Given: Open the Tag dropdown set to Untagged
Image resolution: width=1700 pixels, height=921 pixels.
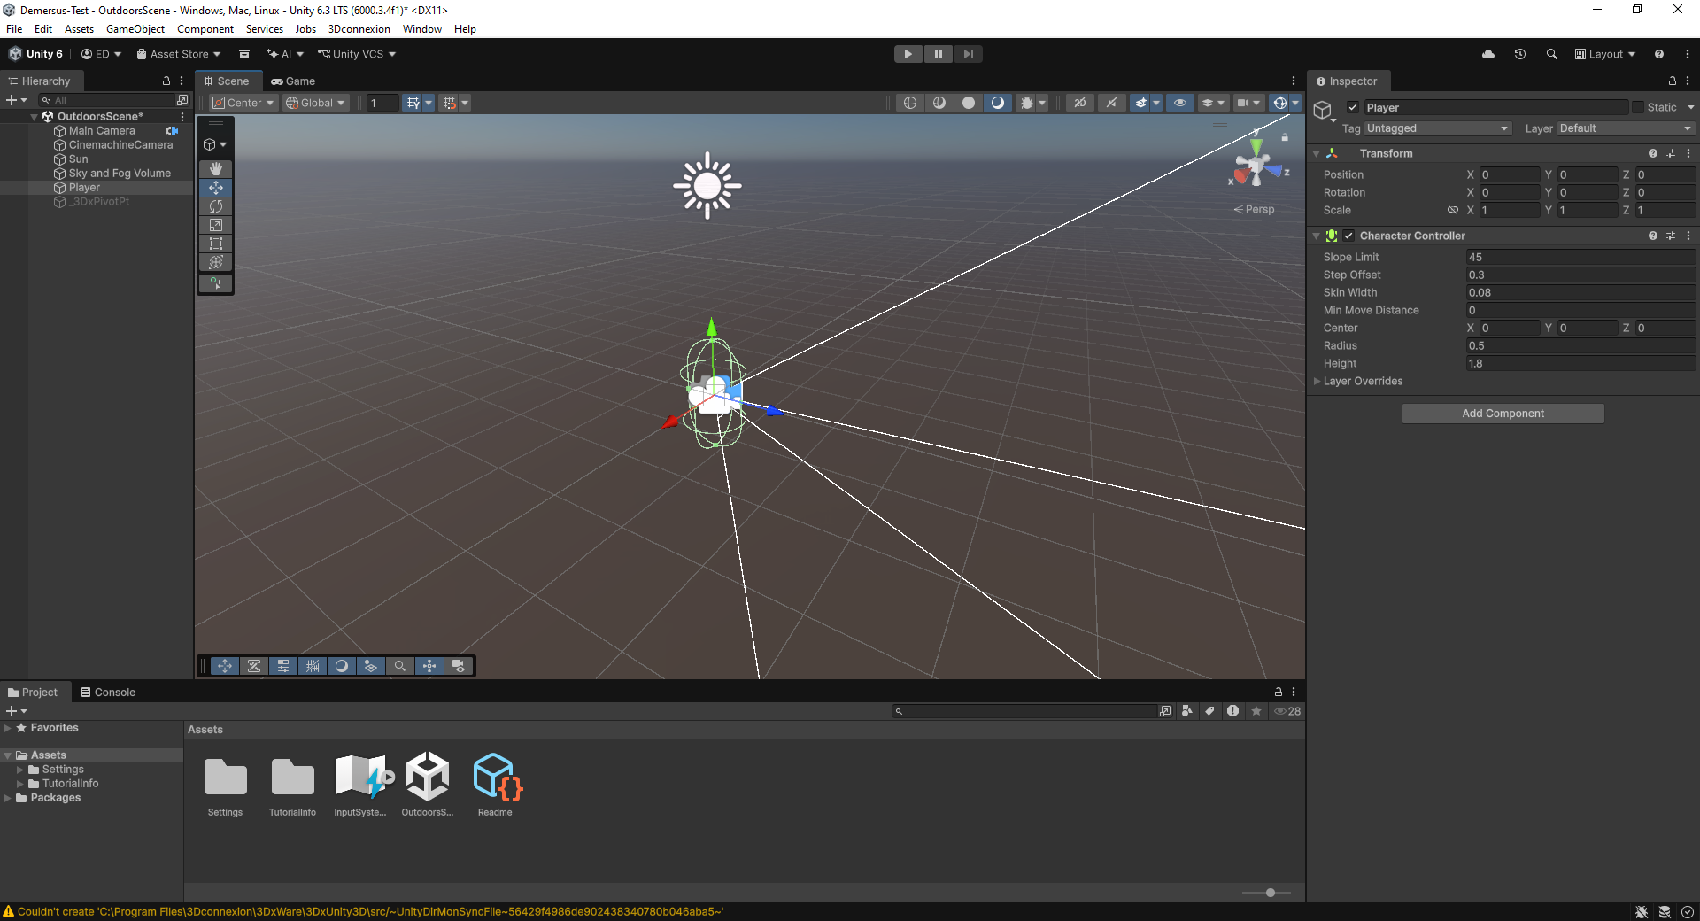Looking at the screenshot, I should click(x=1436, y=128).
